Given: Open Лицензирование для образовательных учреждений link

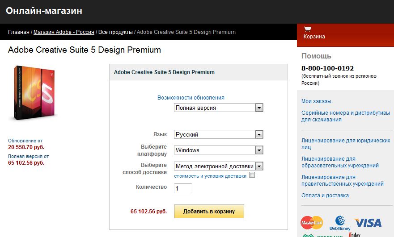Looking at the screenshot, I should coord(340,162).
